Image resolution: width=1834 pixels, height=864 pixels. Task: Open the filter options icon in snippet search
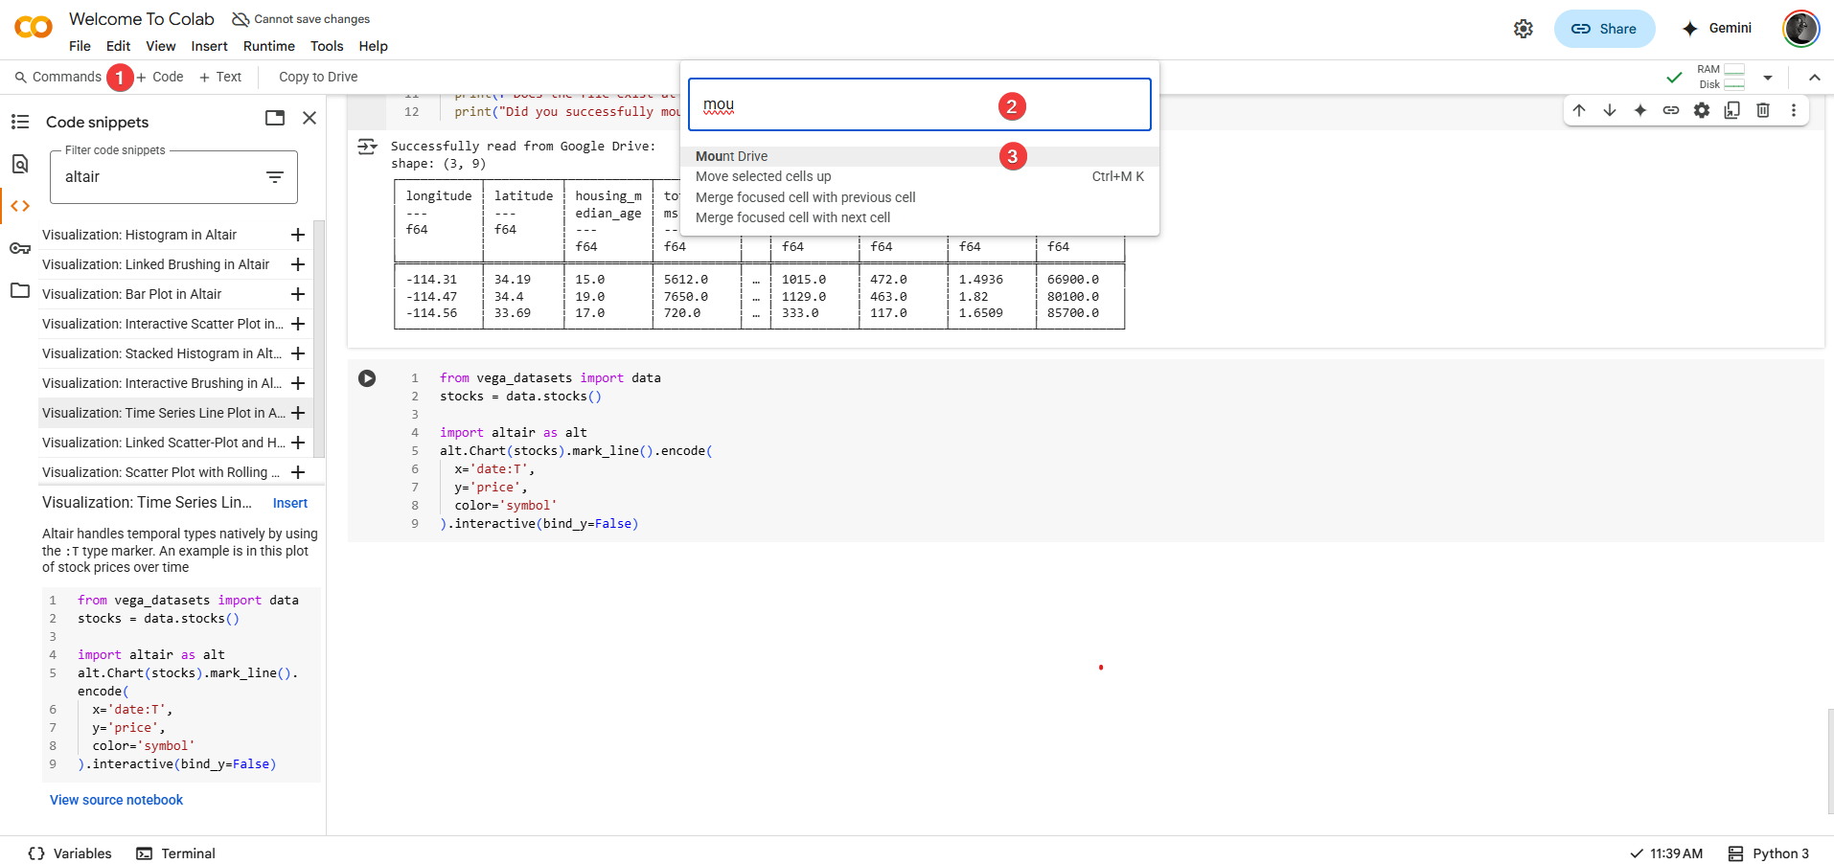(275, 177)
